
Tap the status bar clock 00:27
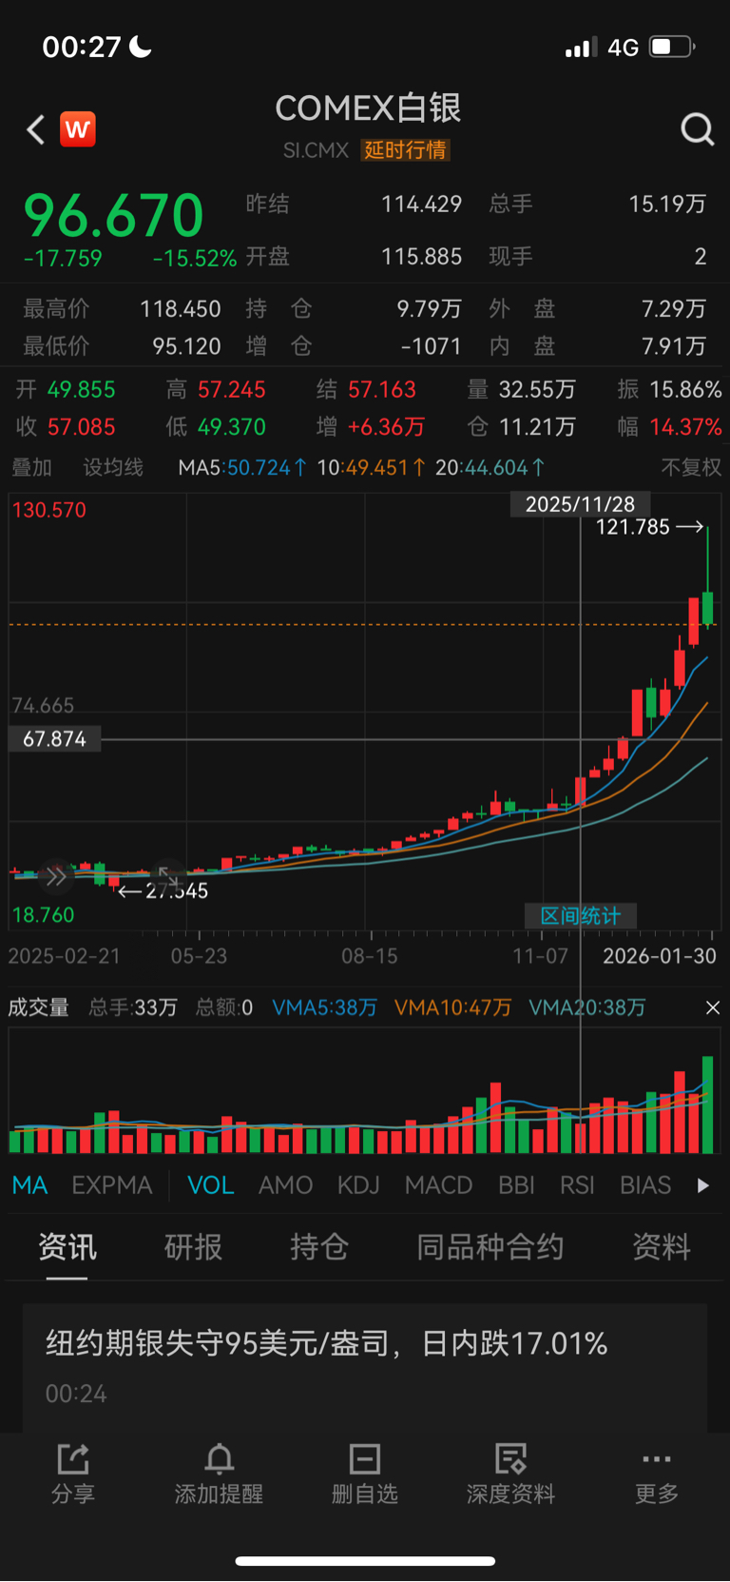[x=82, y=47]
